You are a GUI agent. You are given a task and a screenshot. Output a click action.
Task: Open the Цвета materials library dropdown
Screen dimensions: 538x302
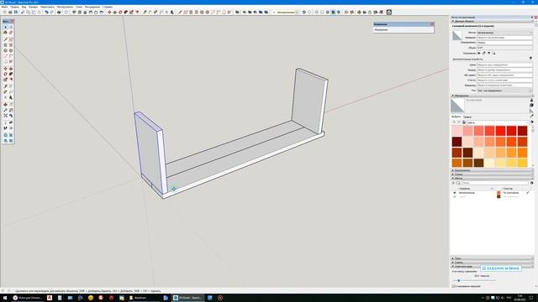498,122
